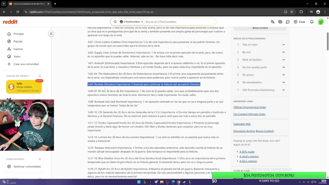Image resolution: width=329 pixels, height=185 pixels.
Task: Open the site information icon in address bar
Action: click(x=26, y=12)
